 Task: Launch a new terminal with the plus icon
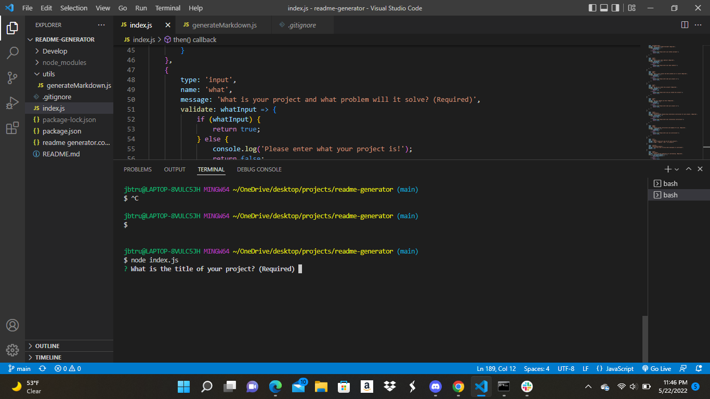tap(667, 169)
